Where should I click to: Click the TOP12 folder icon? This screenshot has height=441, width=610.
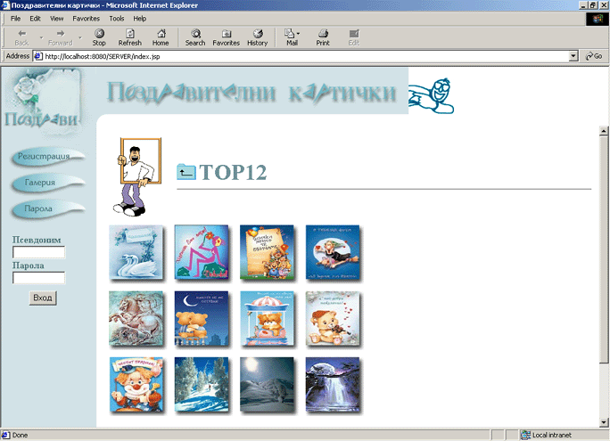point(185,172)
